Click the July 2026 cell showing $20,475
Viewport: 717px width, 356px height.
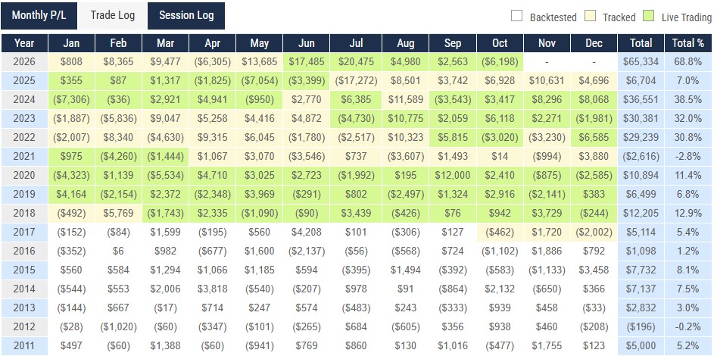point(357,62)
